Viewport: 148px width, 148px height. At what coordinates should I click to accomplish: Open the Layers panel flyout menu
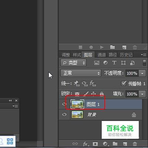click(144, 54)
